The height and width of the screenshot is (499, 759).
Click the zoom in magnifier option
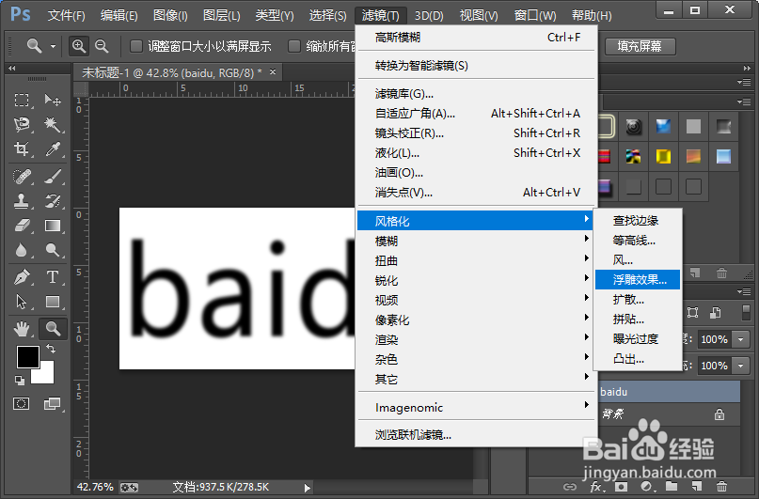tap(78, 46)
